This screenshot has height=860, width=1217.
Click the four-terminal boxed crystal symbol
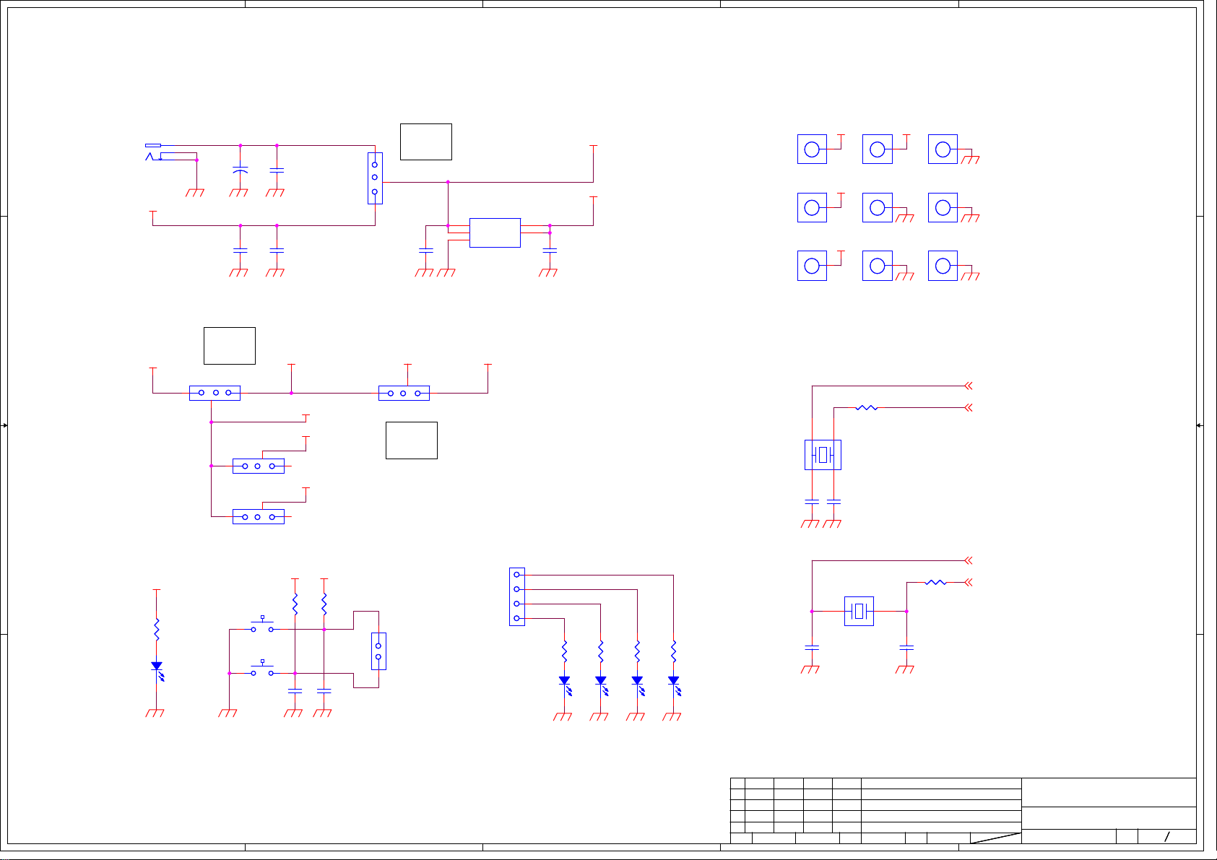[823, 455]
